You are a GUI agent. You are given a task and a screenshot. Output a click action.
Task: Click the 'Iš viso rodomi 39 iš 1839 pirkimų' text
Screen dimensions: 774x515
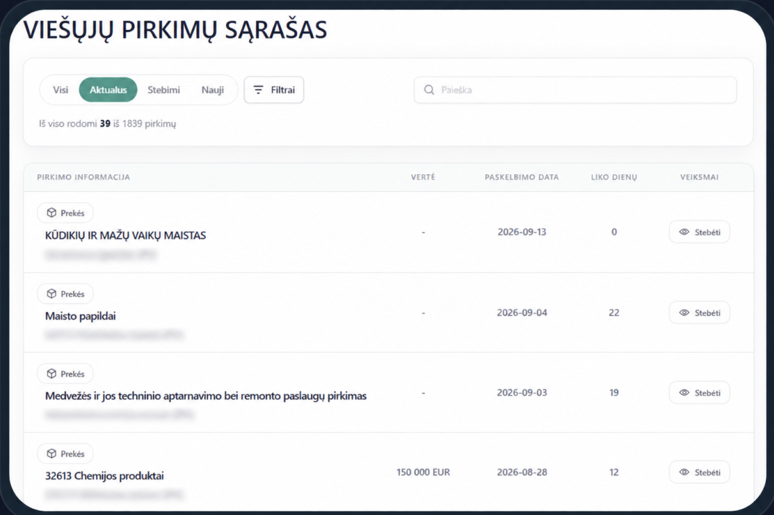point(107,124)
